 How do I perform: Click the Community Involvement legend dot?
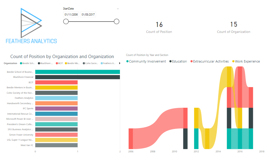pos(127,61)
